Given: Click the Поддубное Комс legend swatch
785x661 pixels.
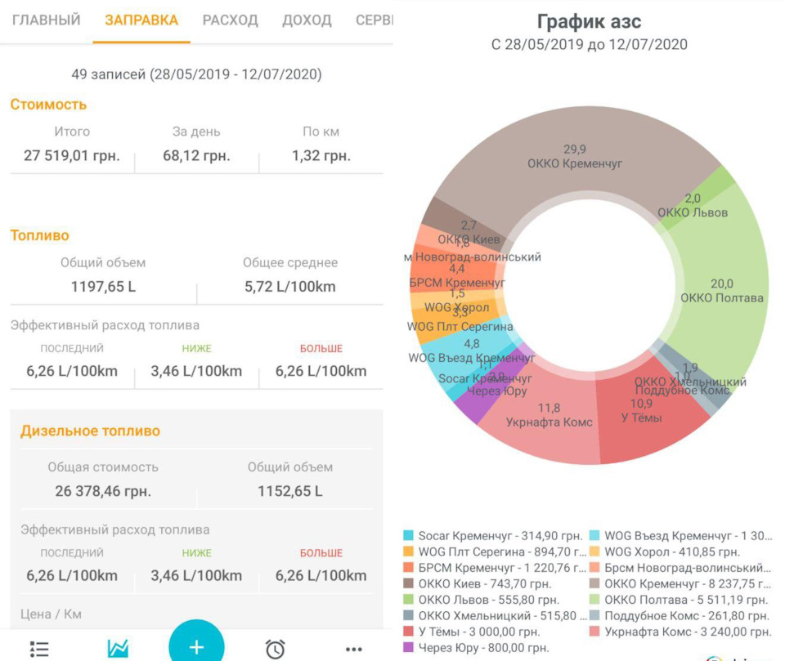Looking at the screenshot, I should click(x=594, y=615).
